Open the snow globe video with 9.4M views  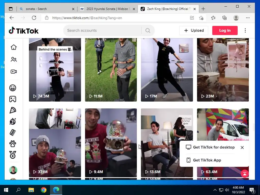(x=111, y=143)
